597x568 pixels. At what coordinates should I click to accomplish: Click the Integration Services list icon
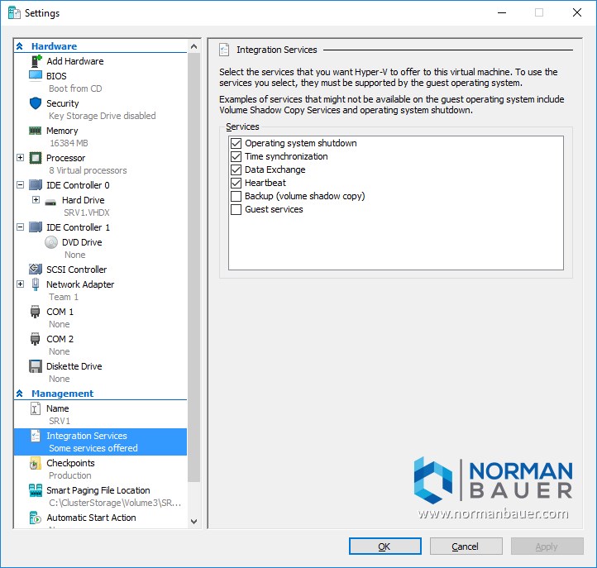pos(36,436)
